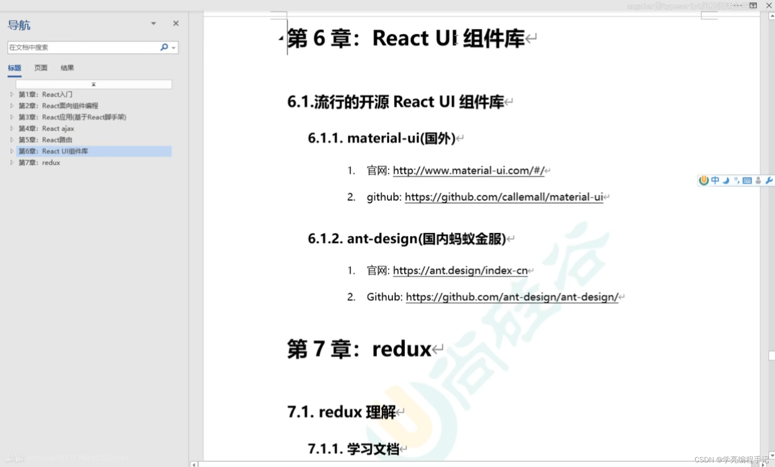775x467 pixels.
Task: Switch to the 结果 tab
Action: (67, 68)
